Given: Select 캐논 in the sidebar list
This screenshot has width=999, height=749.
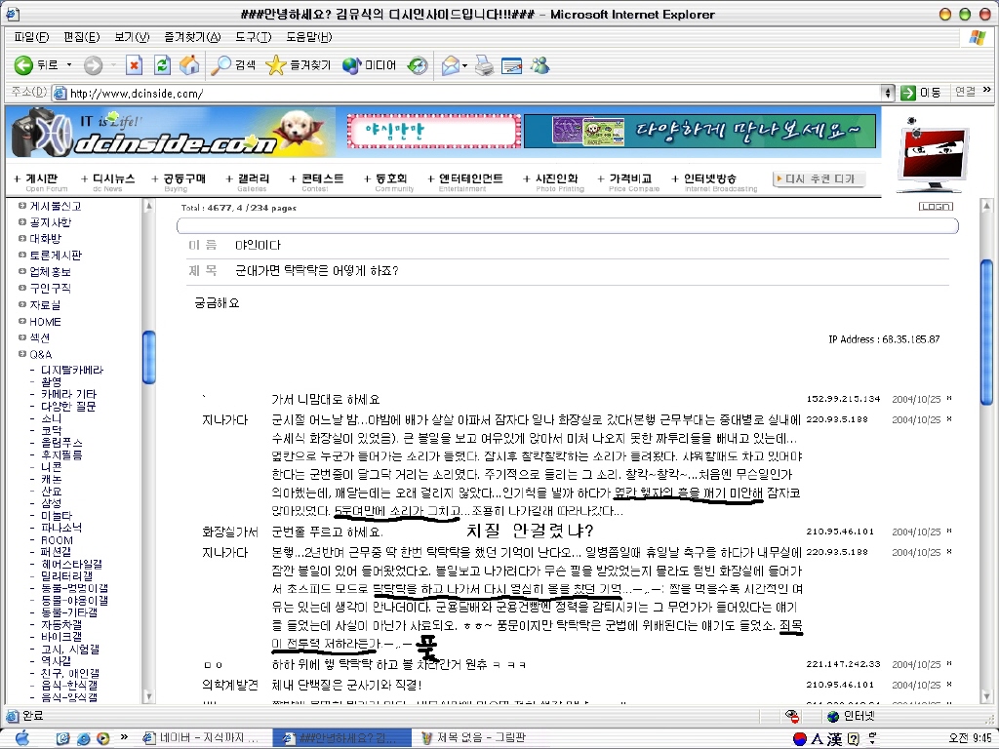Looking at the screenshot, I should pyautogui.click(x=52, y=479).
